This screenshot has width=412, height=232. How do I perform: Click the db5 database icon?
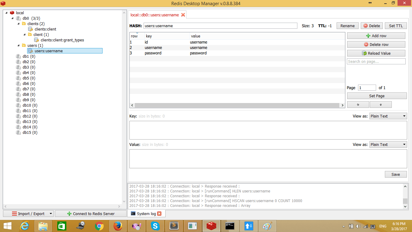[18, 78]
